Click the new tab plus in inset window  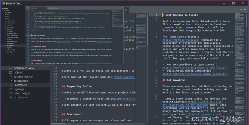click(x=121, y=8)
